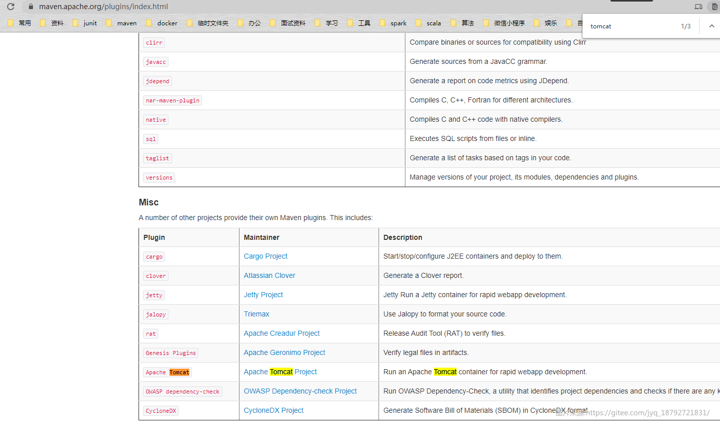Follow the Triemax maintainer link
The image size is (720, 427).
pos(256,314)
